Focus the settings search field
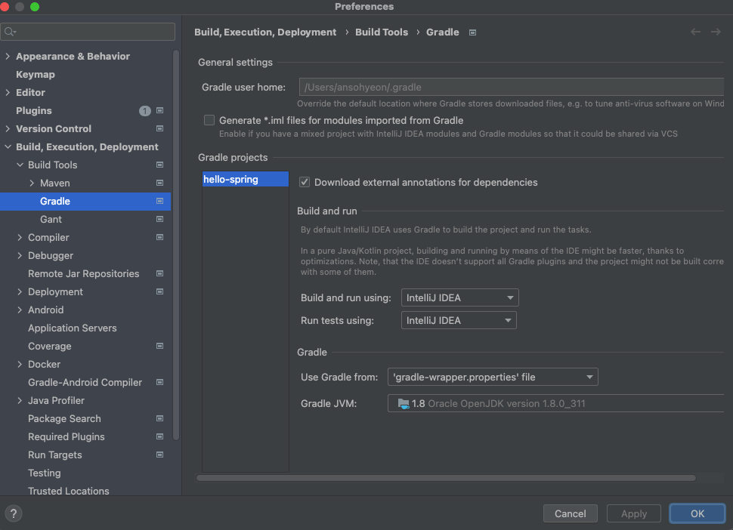 tap(88, 32)
